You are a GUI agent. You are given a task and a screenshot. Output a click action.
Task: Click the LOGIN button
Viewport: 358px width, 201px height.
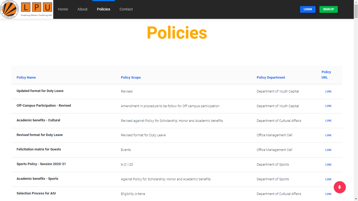[307, 9]
